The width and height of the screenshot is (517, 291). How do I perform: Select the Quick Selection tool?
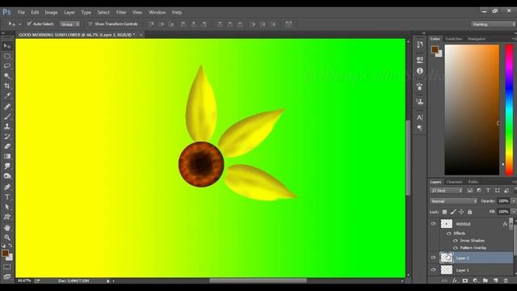[x=7, y=76]
